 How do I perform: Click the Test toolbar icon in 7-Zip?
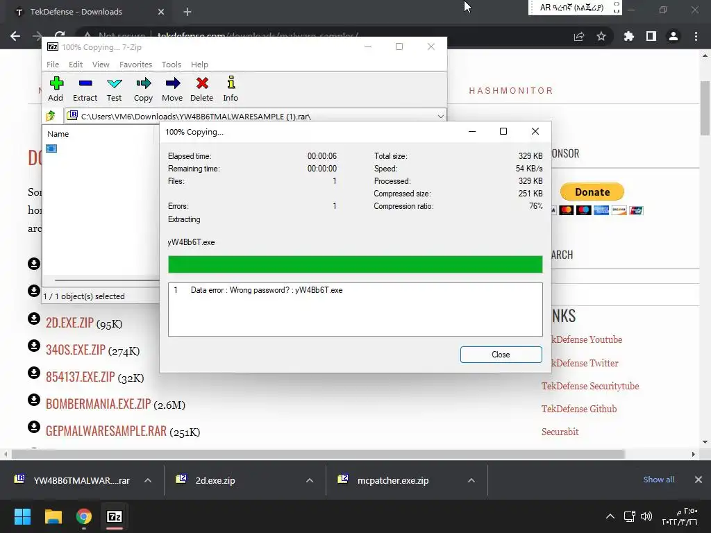(115, 83)
